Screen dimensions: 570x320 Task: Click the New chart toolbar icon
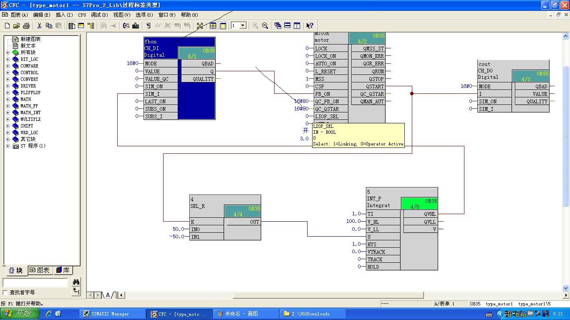point(7,26)
